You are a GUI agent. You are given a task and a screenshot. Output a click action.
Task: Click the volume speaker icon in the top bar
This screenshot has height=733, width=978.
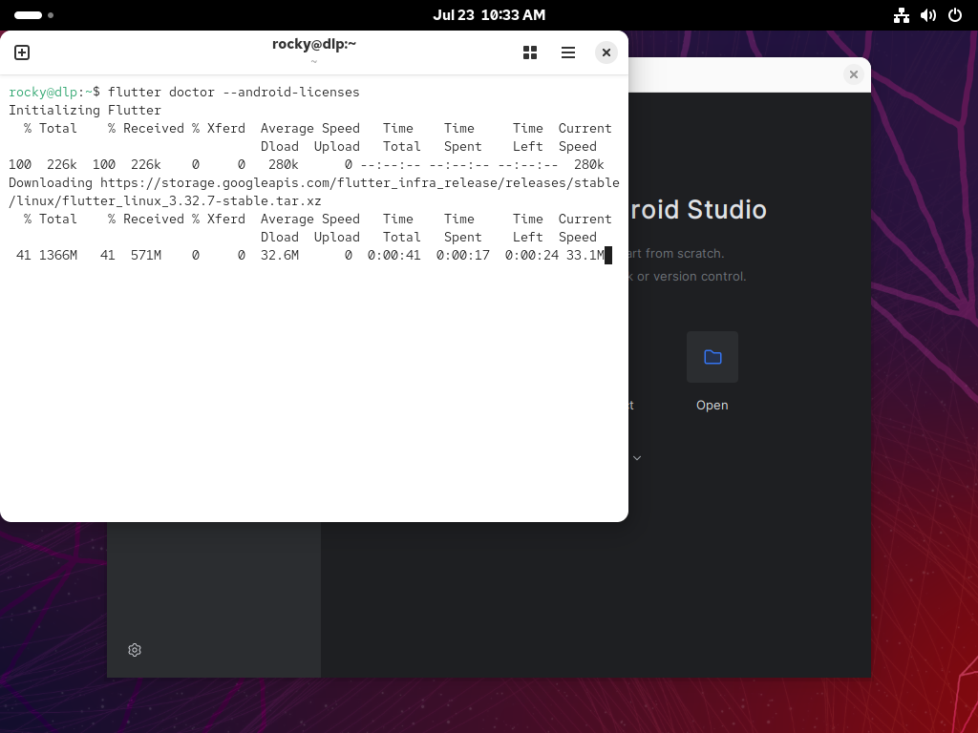pyautogui.click(x=928, y=15)
